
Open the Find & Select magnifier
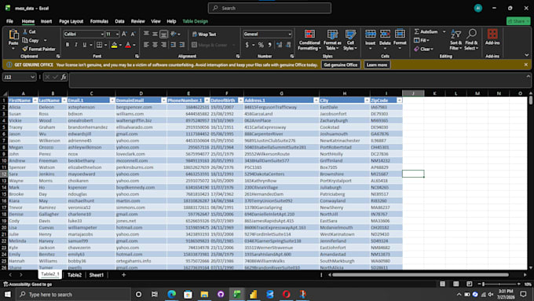click(x=472, y=34)
